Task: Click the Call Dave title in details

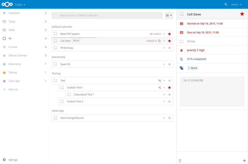Action: coord(194,14)
